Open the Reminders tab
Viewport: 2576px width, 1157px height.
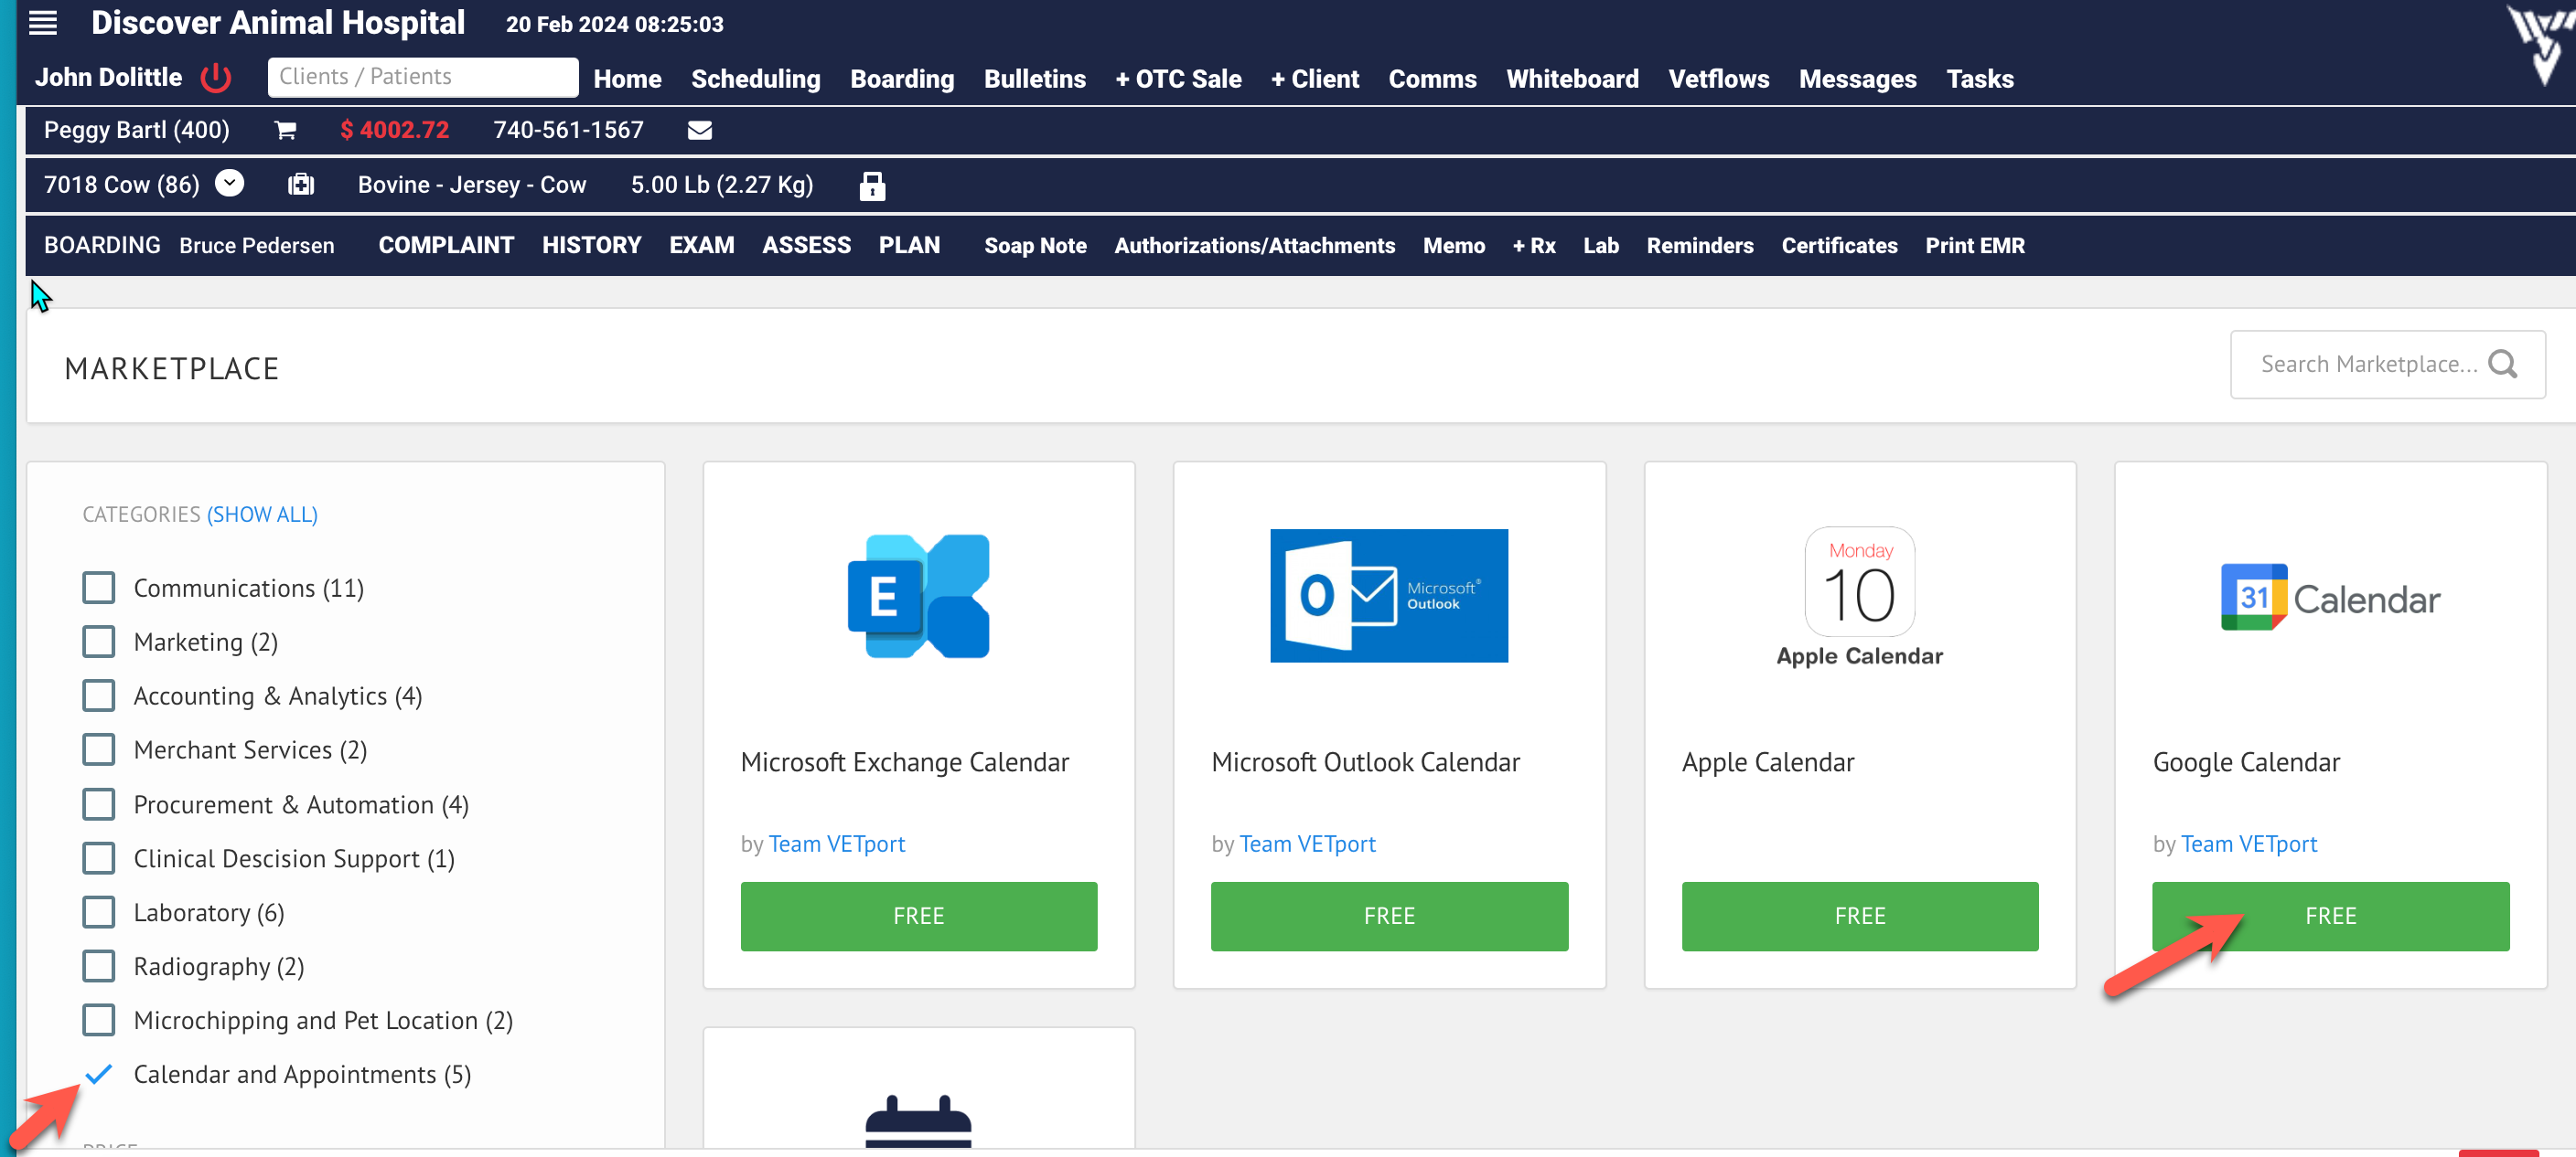[1699, 246]
